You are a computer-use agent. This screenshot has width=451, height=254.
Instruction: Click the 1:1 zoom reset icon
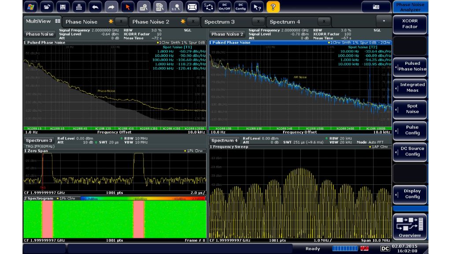(176, 7)
